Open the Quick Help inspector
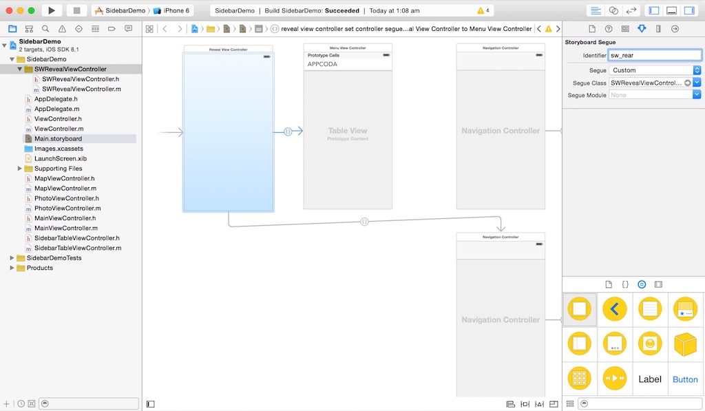 [x=609, y=29]
